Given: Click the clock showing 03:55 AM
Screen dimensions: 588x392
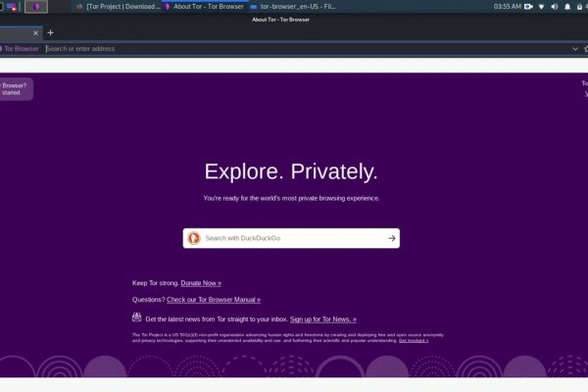Looking at the screenshot, I should (507, 6).
